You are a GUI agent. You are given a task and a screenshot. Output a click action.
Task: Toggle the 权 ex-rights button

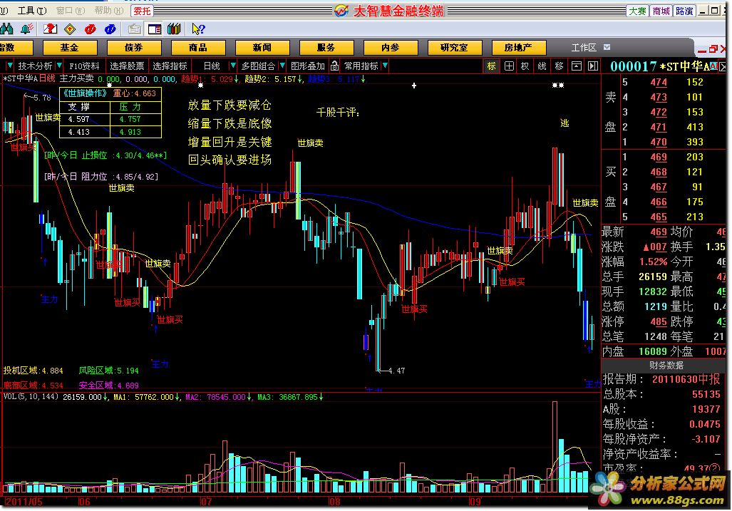click(x=525, y=66)
